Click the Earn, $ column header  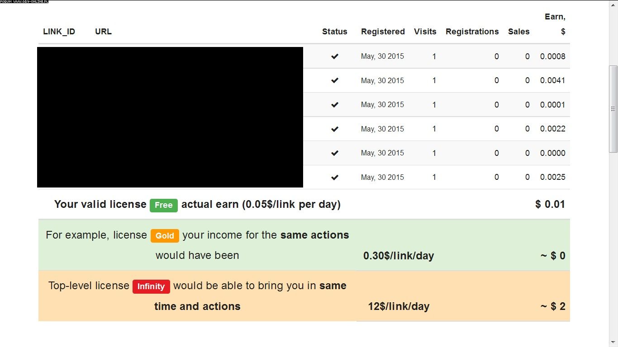pyautogui.click(x=555, y=24)
